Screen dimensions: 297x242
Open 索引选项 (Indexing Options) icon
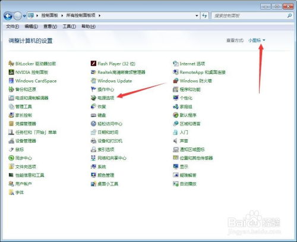pos(93,149)
